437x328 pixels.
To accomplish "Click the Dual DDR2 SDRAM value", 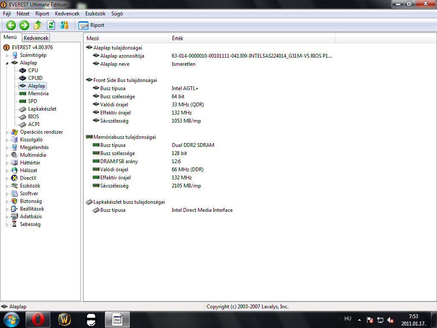I will point(193,145).
